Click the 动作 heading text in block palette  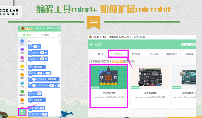[30, 42]
